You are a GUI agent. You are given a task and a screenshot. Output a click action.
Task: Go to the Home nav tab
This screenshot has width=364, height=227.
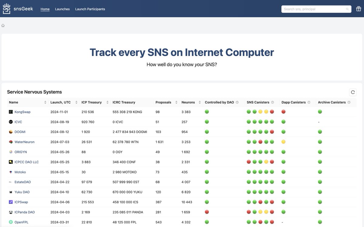coord(45,9)
